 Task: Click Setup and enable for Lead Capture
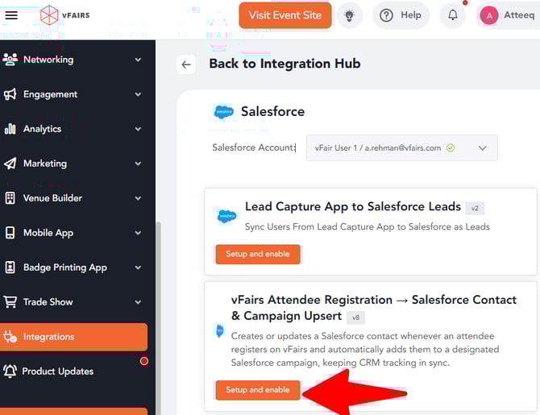click(x=258, y=254)
